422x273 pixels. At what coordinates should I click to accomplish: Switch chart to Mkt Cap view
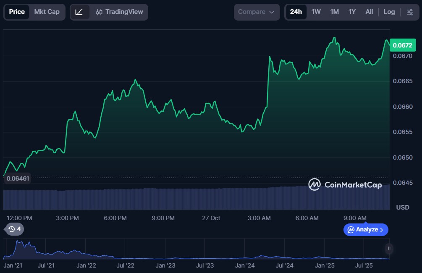[47, 12]
